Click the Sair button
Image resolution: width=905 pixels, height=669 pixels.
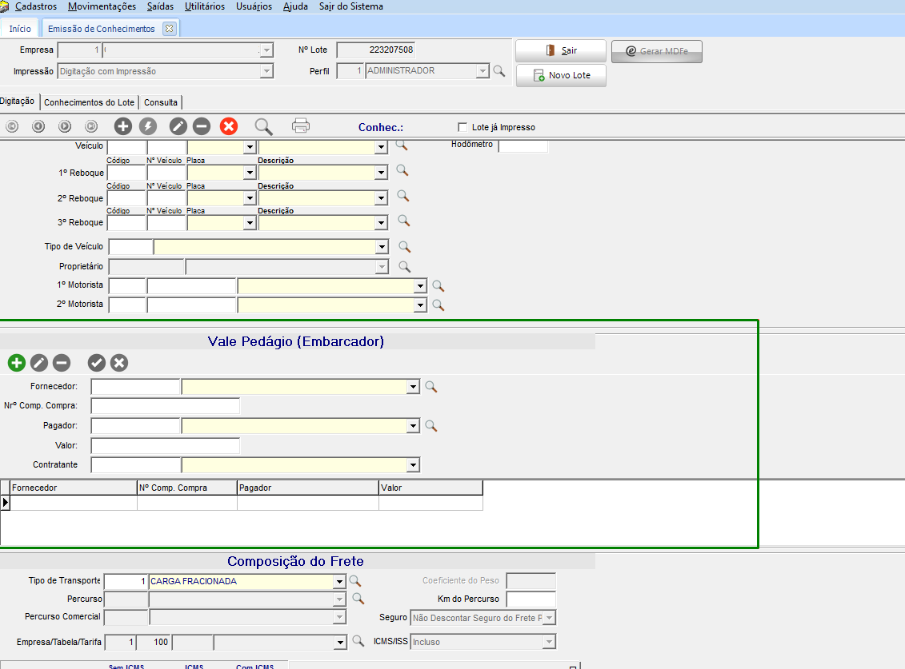tap(561, 50)
